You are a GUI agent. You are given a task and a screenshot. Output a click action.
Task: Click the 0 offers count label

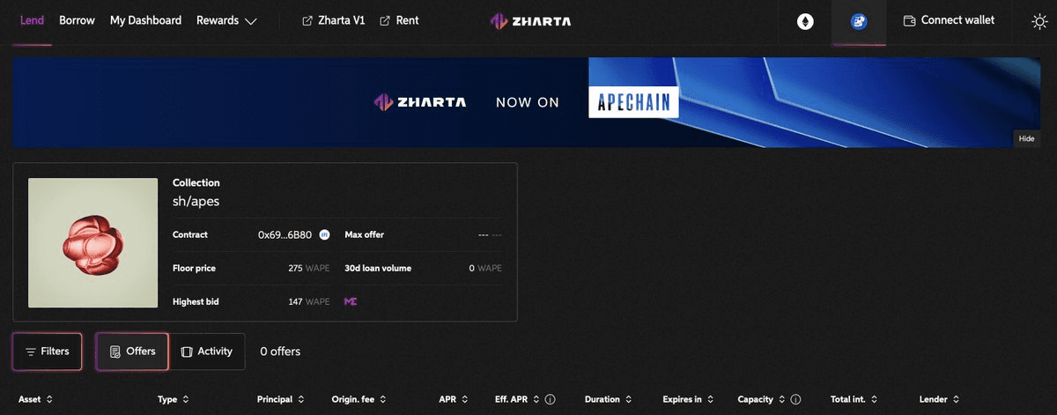pos(280,352)
